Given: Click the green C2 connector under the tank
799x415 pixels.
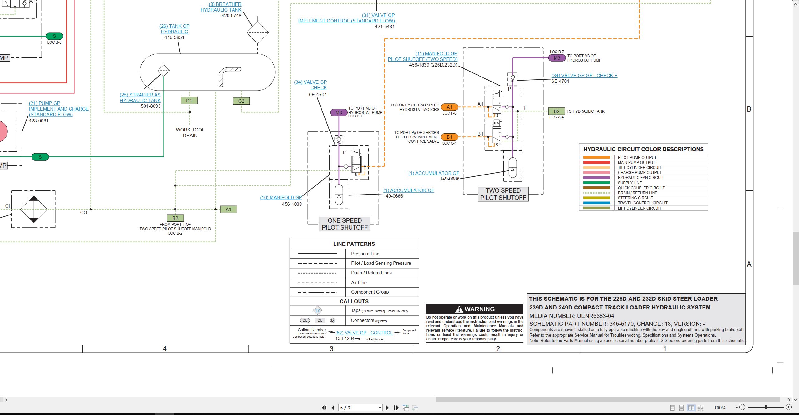Looking at the screenshot, I should pyautogui.click(x=241, y=101).
